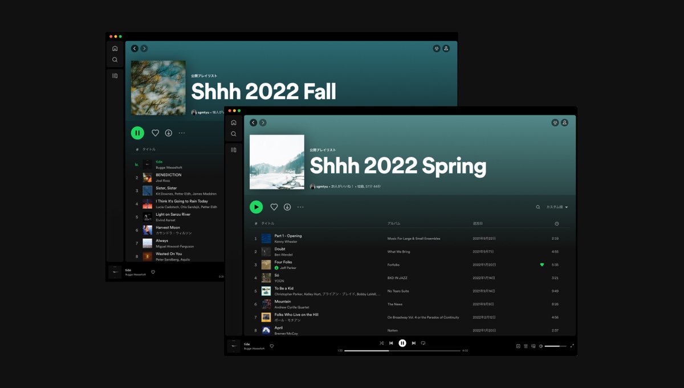Download the Shhh 2022 Spring playlist
Viewport: 684px width, 388px height.
click(x=287, y=207)
